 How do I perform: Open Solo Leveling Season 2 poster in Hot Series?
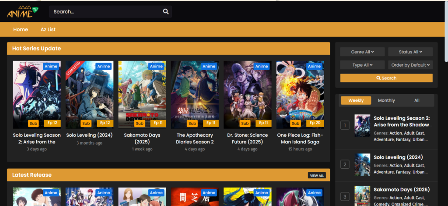tap(37, 95)
